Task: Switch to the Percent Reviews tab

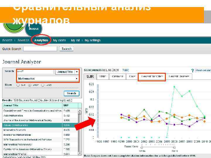Action: click(179, 77)
